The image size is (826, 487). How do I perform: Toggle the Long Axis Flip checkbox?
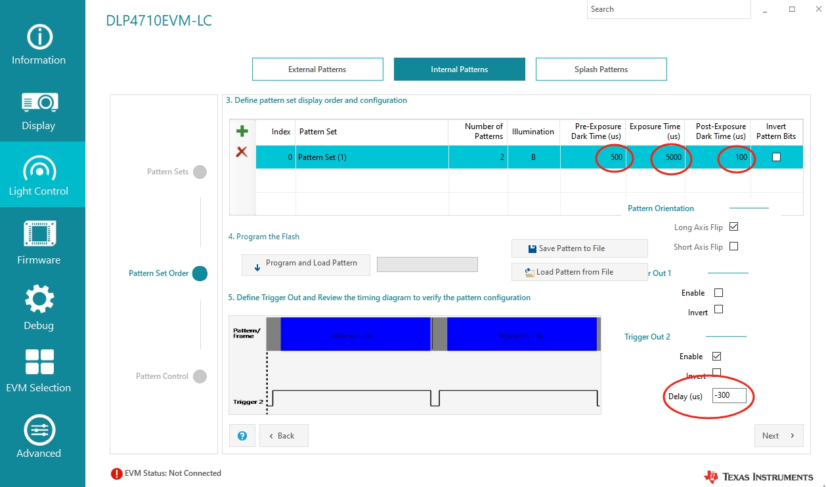pos(734,227)
